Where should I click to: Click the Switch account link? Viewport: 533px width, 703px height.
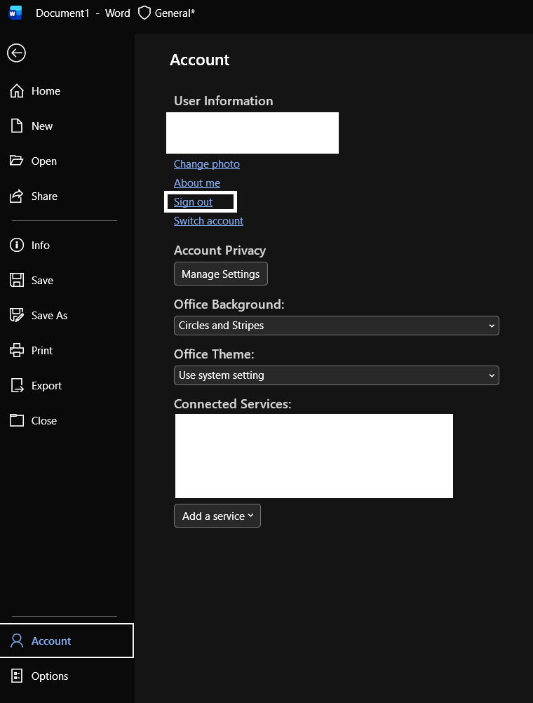coord(208,220)
